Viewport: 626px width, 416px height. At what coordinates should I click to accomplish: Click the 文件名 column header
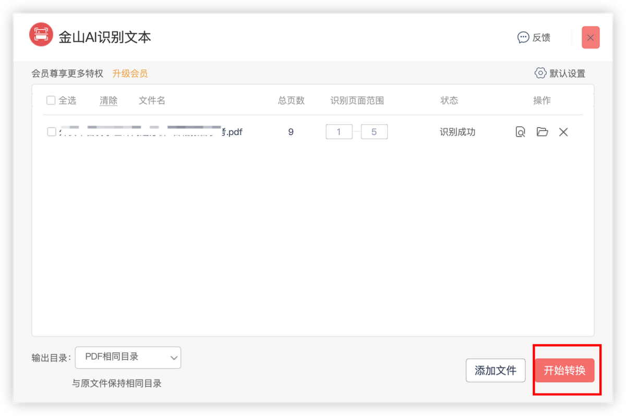[x=152, y=101]
